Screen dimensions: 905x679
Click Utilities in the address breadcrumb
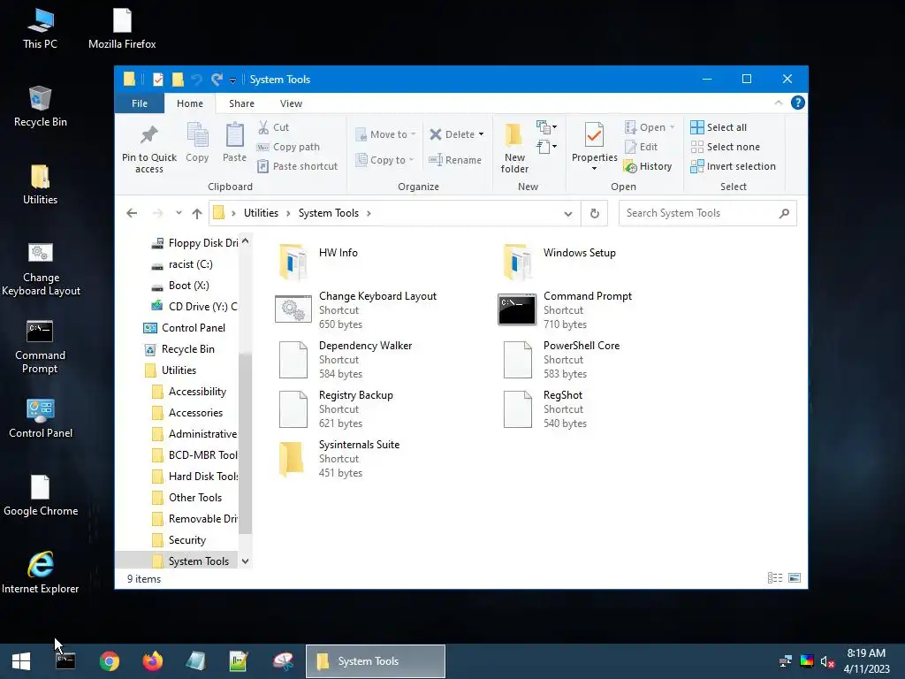261,213
